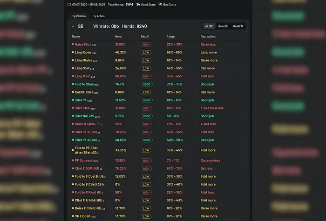Select the XR Flop HU stat name
Image resolution: width=326 pixels, height=221 pixels.
[83, 216]
